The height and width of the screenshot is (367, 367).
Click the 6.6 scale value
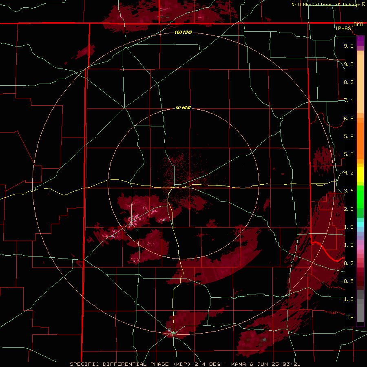pos(349,118)
